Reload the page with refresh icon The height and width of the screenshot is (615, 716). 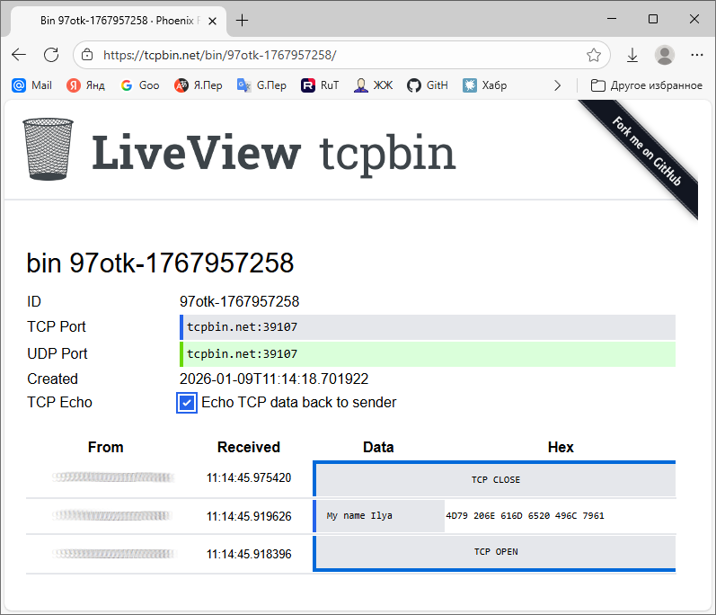(x=51, y=55)
